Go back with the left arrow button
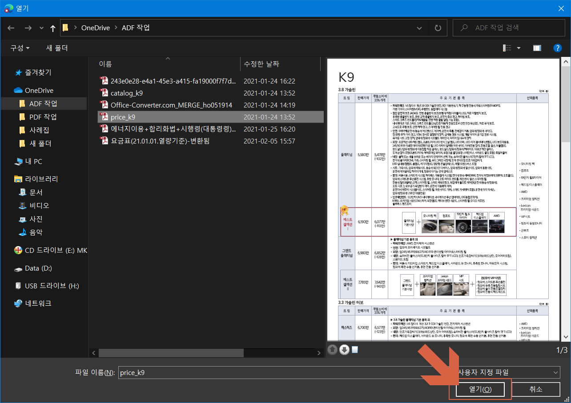Image resolution: width=571 pixels, height=403 pixels. [11, 28]
